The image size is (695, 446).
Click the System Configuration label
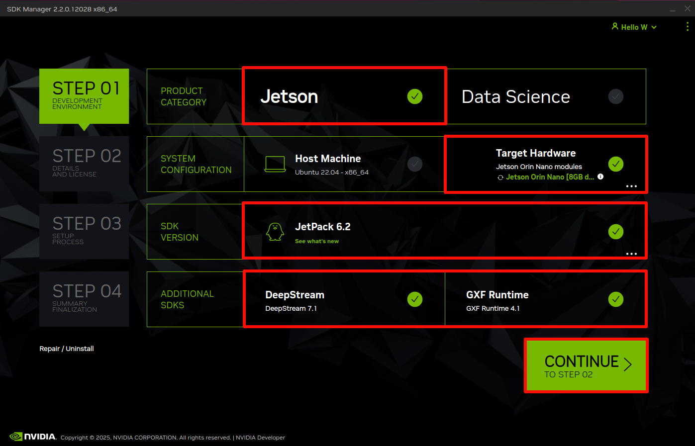[x=196, y=164]
